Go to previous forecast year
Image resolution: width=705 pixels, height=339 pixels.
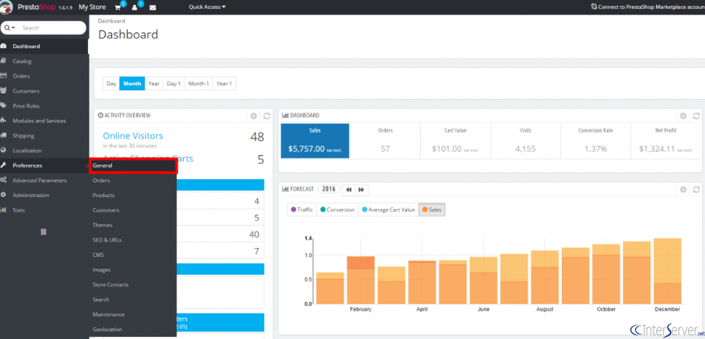click(x=348, y=190)
